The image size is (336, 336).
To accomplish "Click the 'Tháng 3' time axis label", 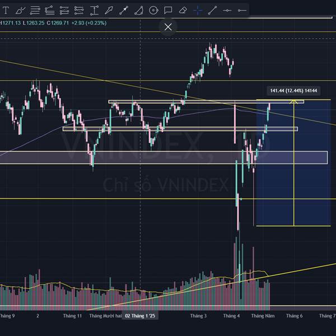I will coord(198,316).
